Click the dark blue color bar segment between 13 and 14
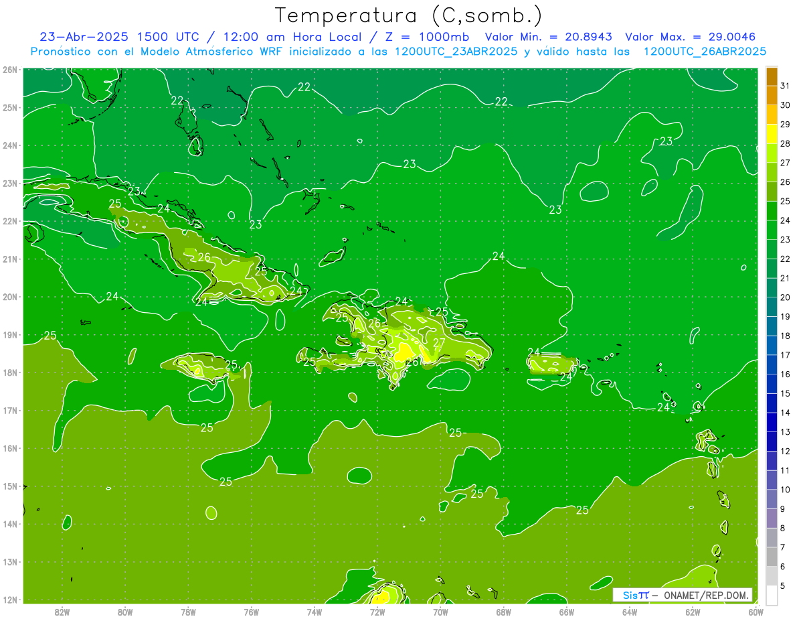Screen dimensions: 803x621 [x=772, y=423]
